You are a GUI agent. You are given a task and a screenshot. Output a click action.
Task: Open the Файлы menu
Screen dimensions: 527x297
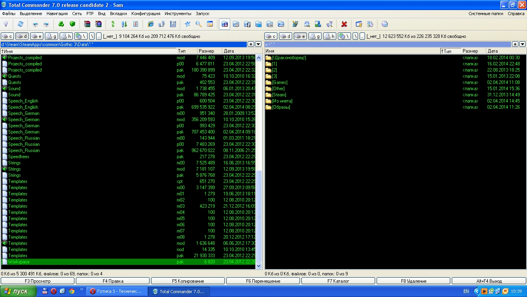pyautogui.click(x=9, y=14)
